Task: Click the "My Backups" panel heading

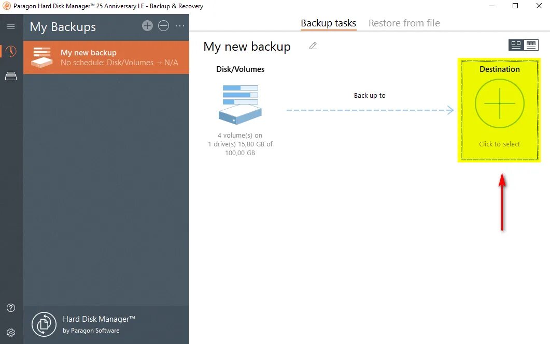Action: click(63, 27)
